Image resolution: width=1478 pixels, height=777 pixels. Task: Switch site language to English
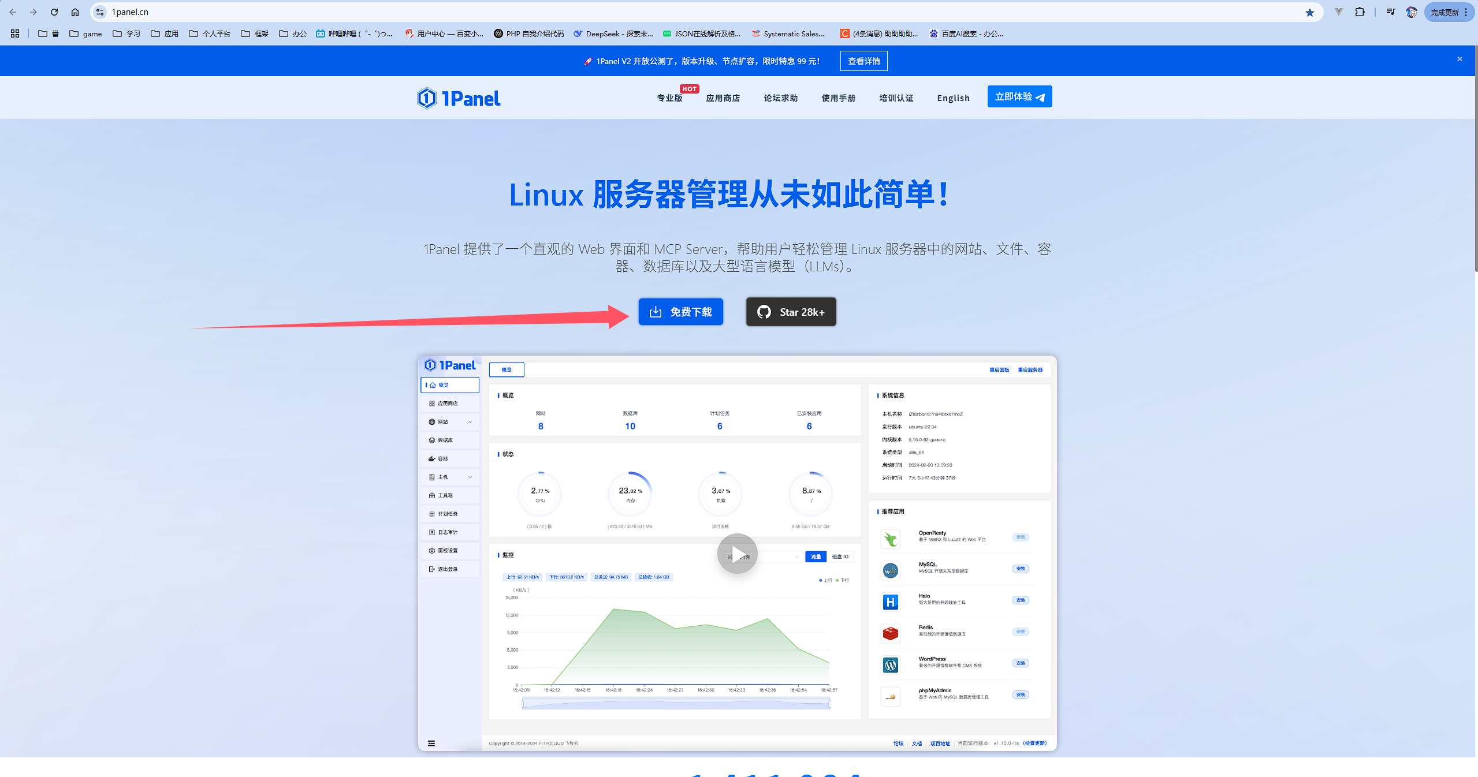[953, 98]
